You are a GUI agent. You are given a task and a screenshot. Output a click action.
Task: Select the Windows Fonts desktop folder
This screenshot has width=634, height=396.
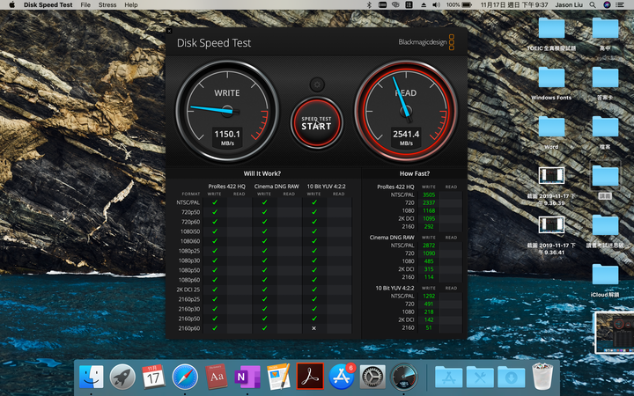tap(551, 77)
